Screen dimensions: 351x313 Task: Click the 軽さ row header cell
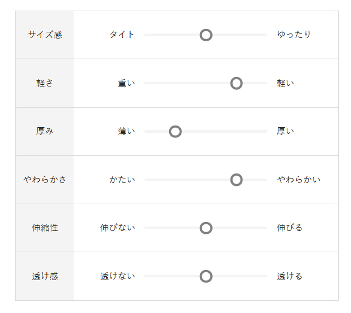45,83
